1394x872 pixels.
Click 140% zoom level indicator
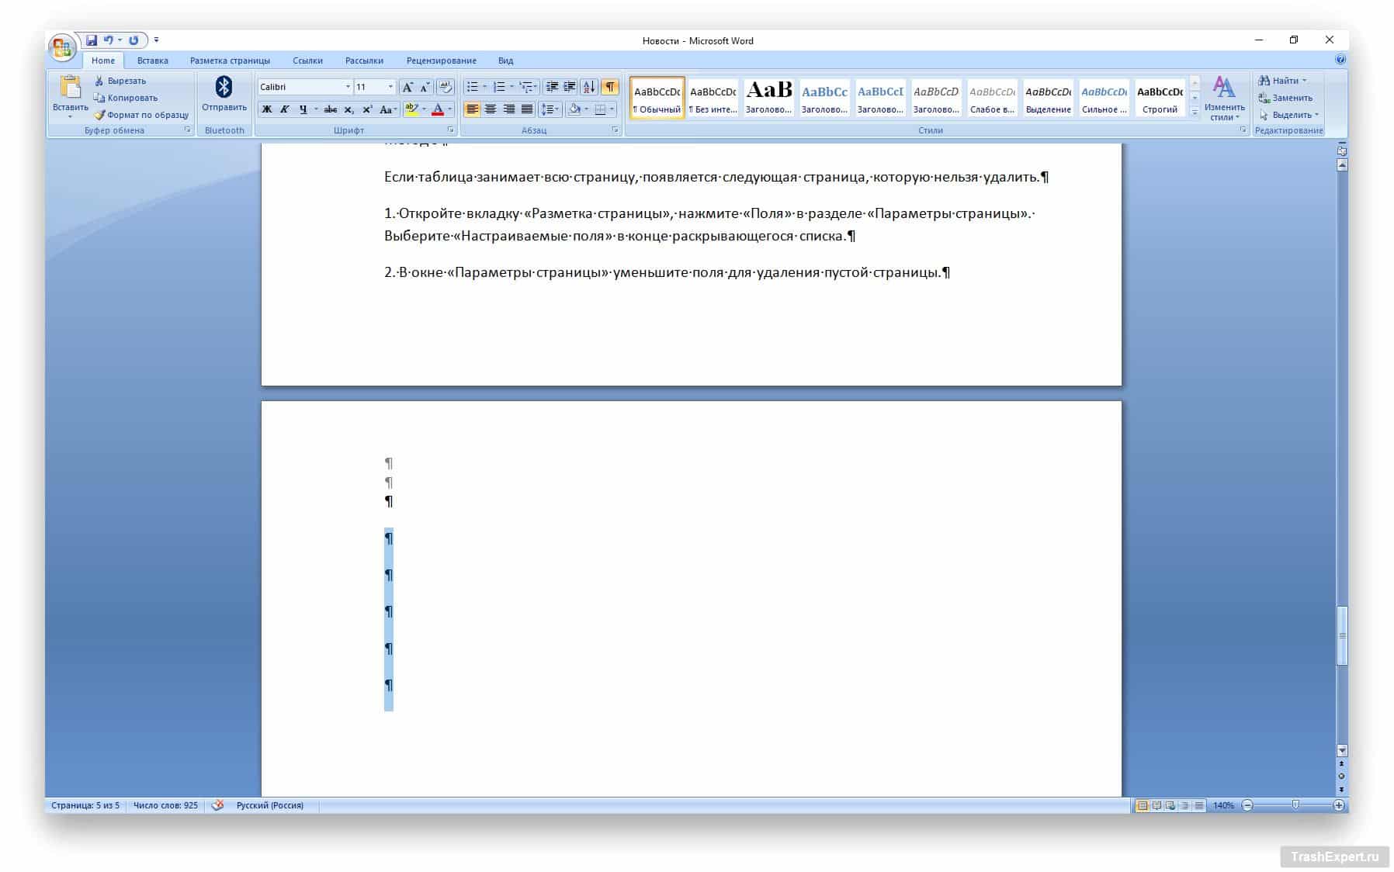pos(1224,806)
